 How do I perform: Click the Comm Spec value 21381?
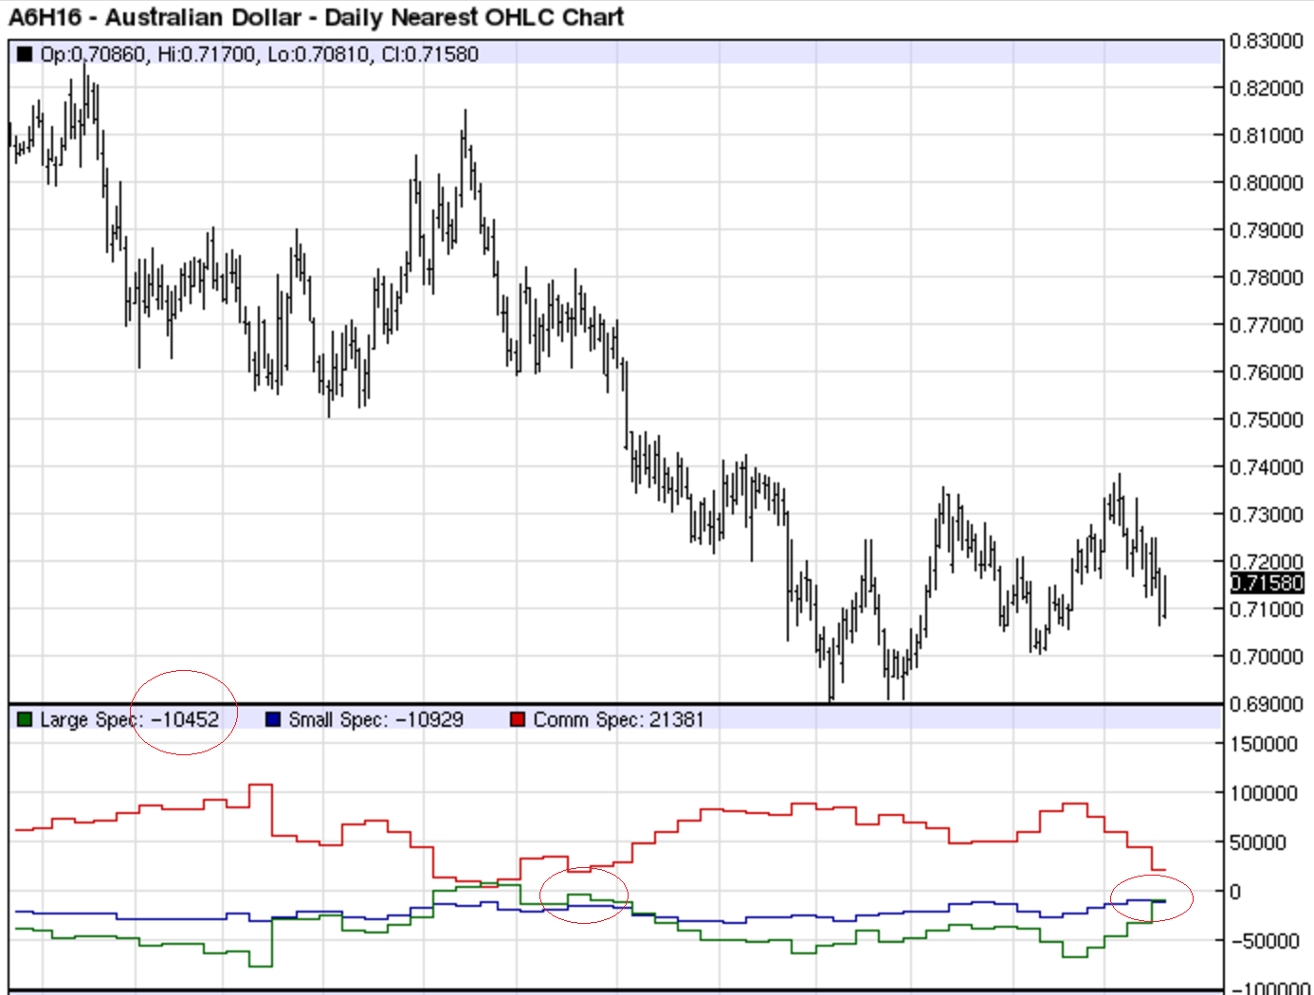point(676,720)
